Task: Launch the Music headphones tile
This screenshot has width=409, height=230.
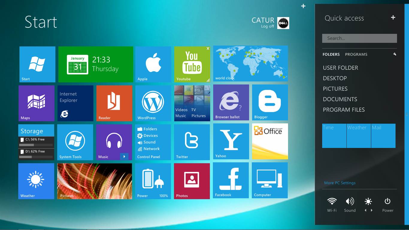Action: (114, 142)
